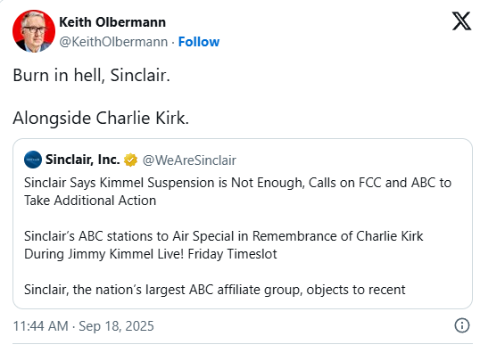This screenshot has height=353, width=480.
Task: Open the @WeAreSinclair handle
Action: pyautogui.click(x=189, y=160)
